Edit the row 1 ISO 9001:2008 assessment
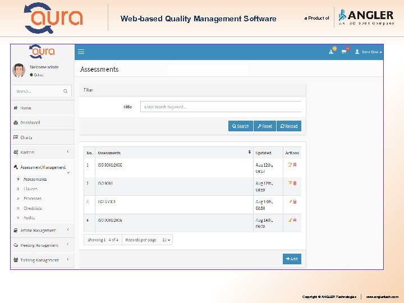 point(290,164)
